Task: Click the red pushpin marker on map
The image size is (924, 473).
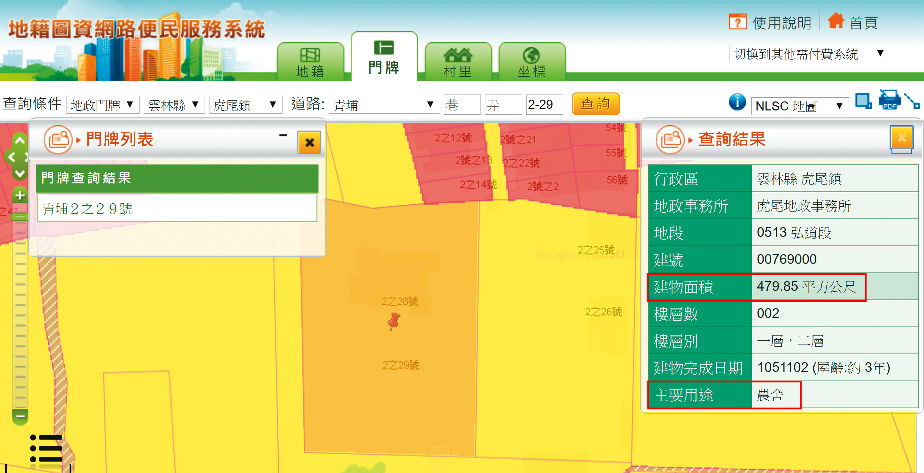Action: [x=394, y=321]
